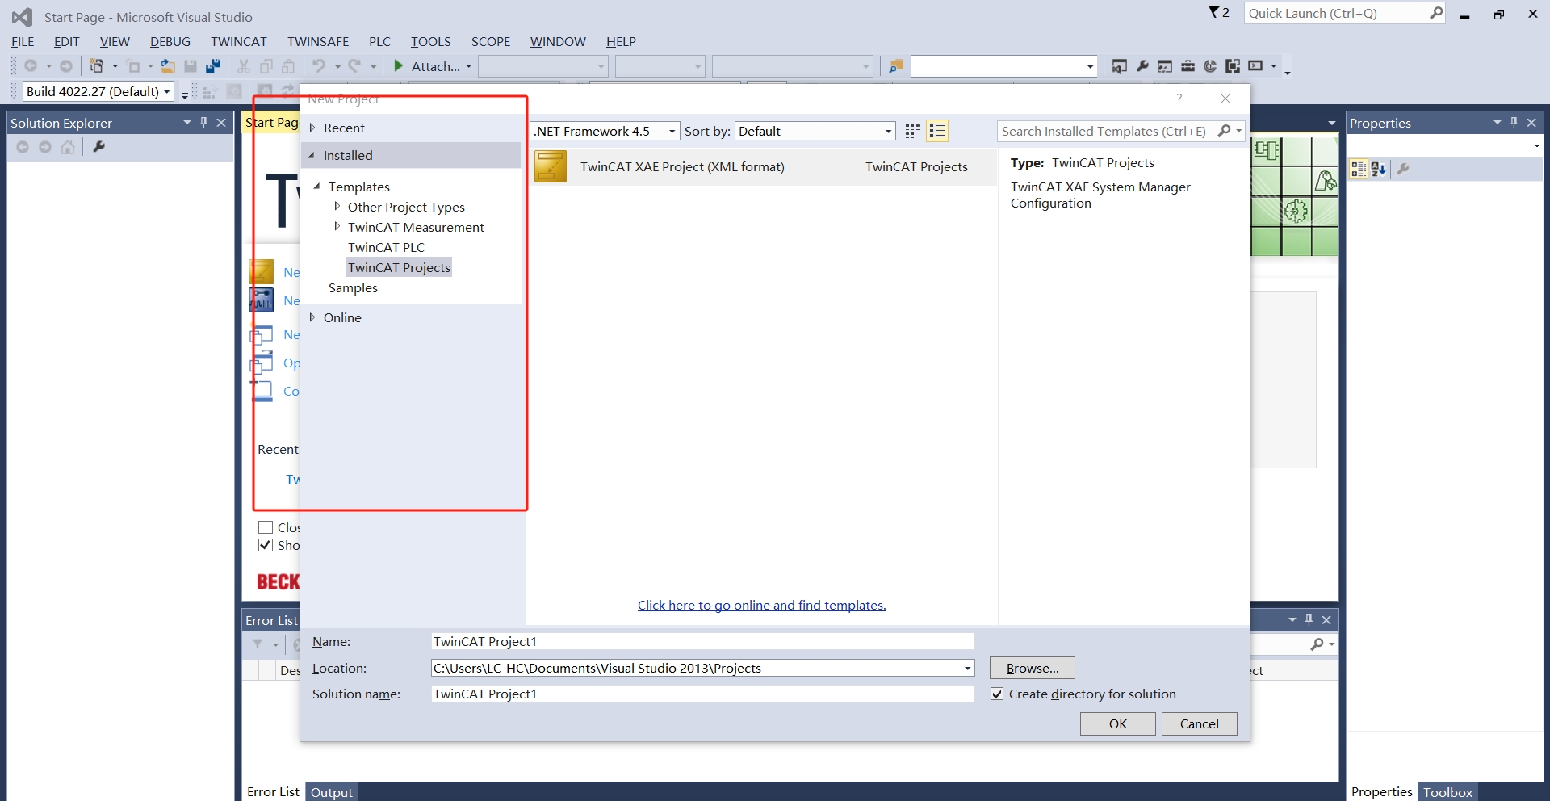The width and height of the screenshot is (1550, 801).
Task: Switch template view to medium icons list
Action: click(x=937, y=131)
